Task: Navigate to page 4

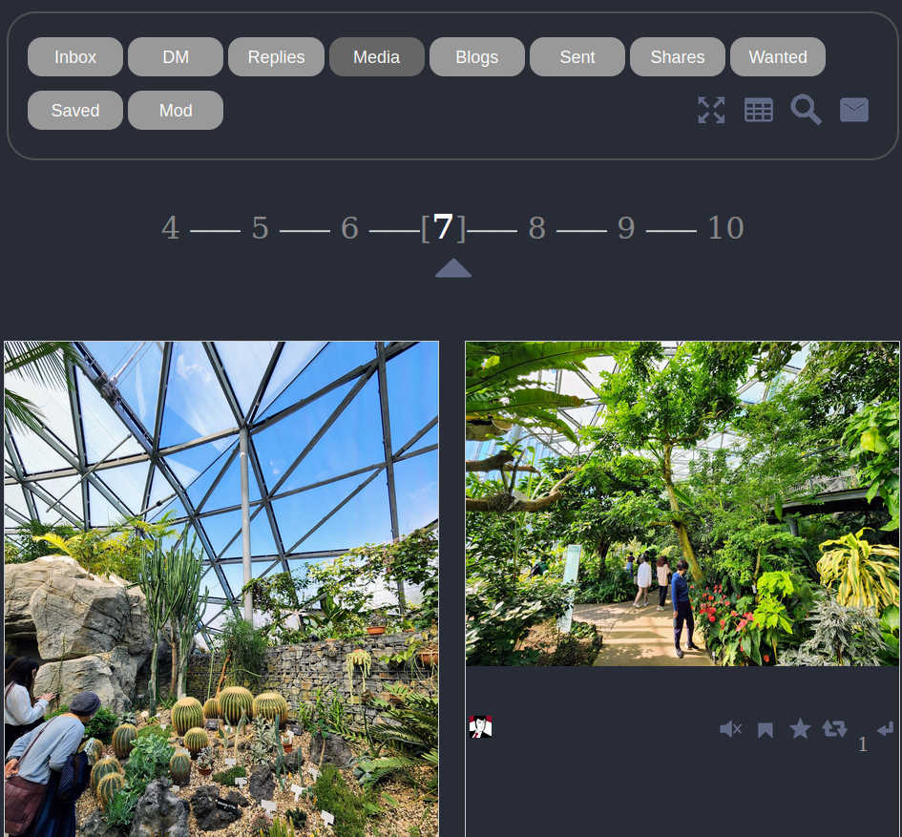Action: tap(170, 228)
